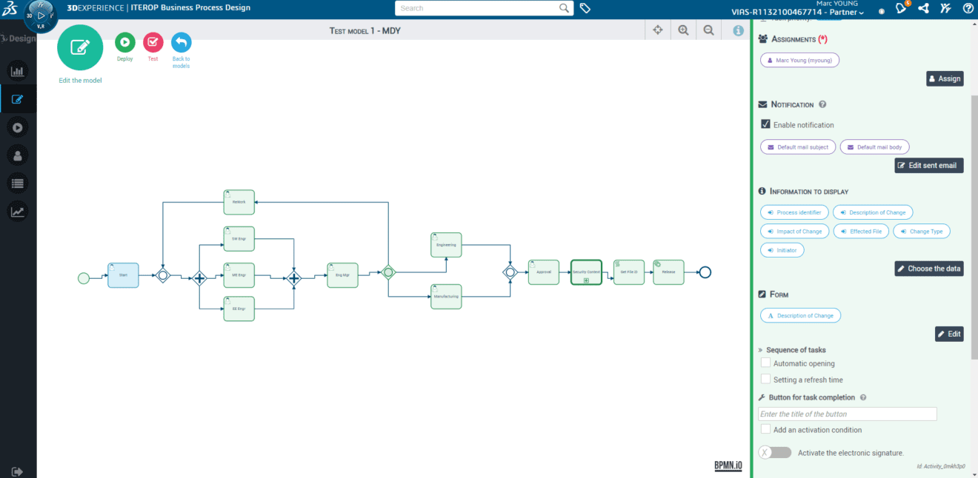Activate the electronic signature toggle
Image resolution: width=978 pixels, height=478 pixels.
tap(775, 451)
